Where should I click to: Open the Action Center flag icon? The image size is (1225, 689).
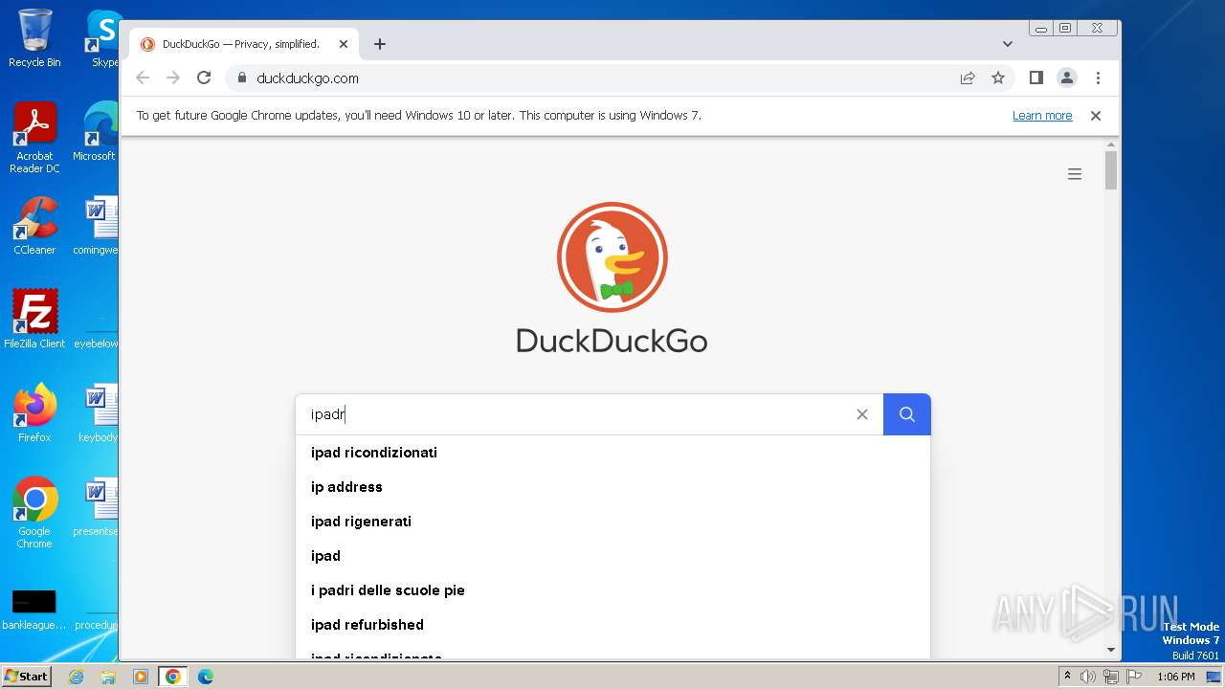pos(1133,677)
